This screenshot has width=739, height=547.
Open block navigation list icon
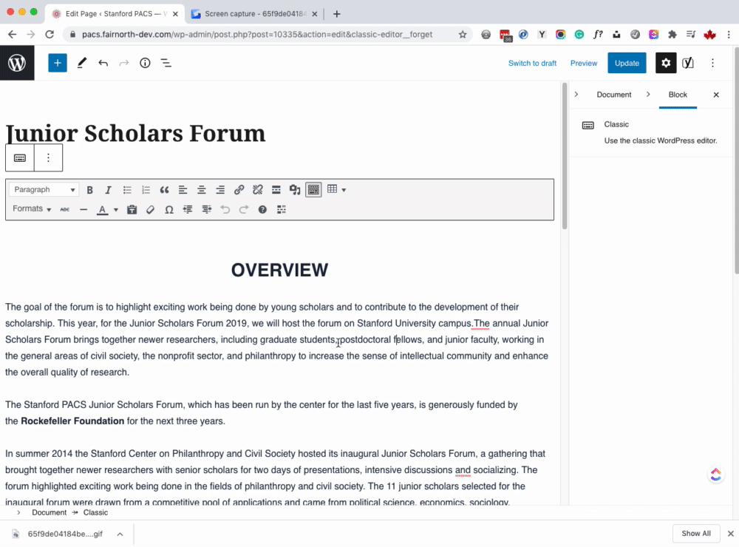coord(166,63)
